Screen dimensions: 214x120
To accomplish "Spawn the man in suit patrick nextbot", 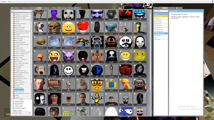I will pyautogui.click(x=83, y=99).
